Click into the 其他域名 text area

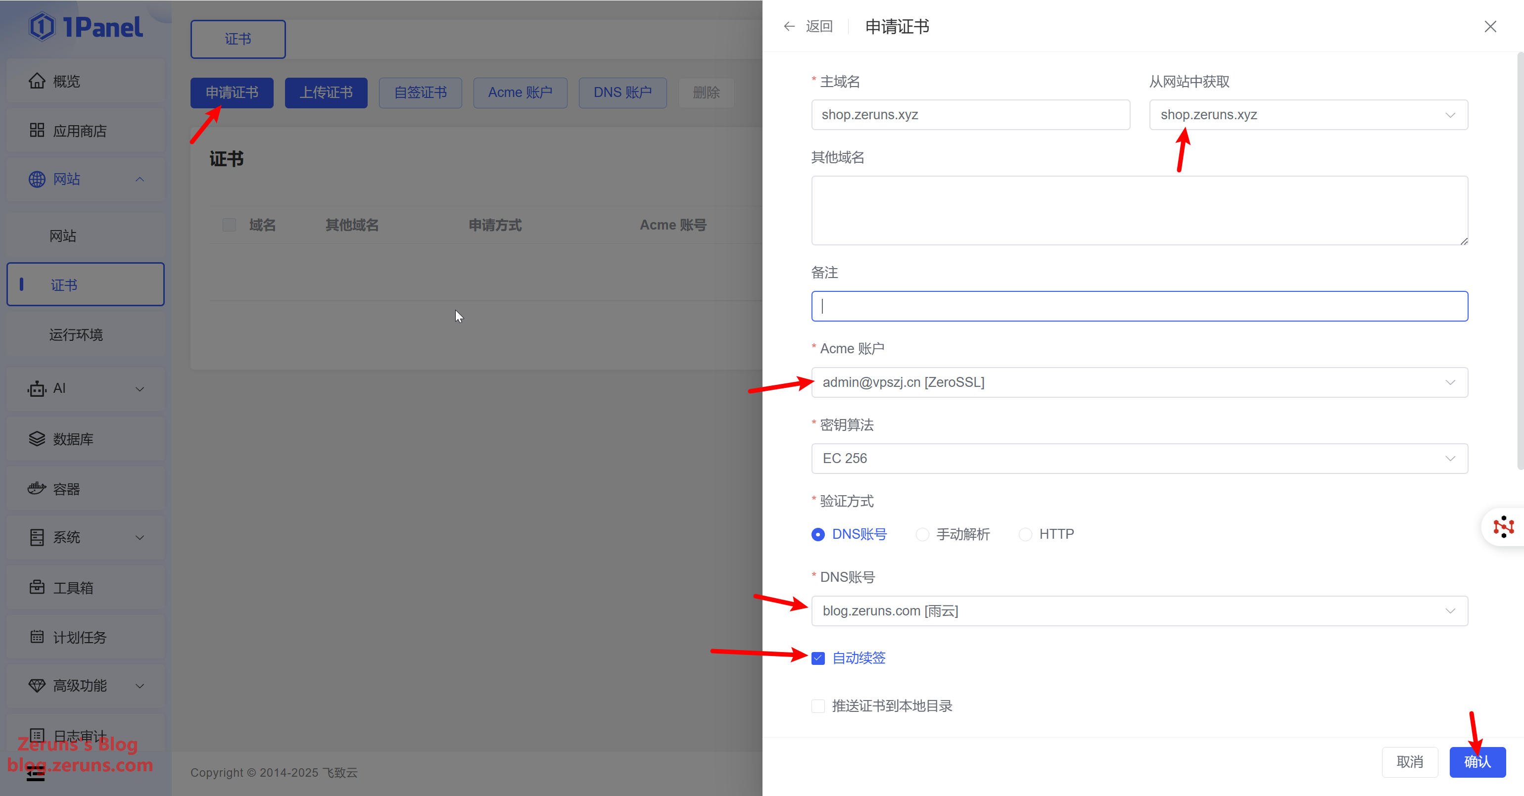point(1139,210)
